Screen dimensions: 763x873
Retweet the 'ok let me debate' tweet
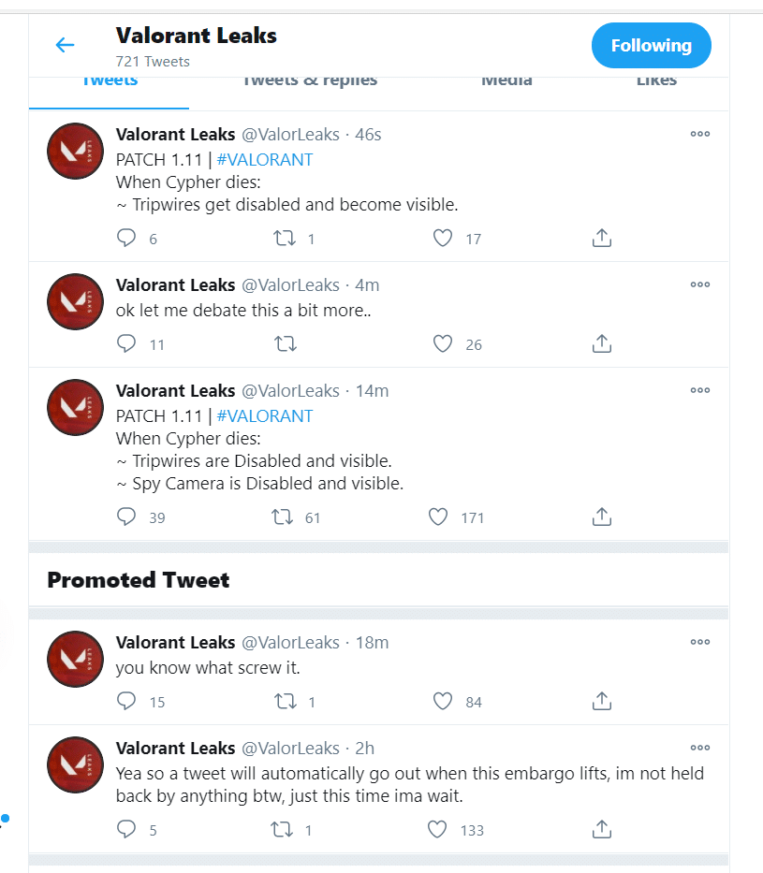pyautogui.click(x=286, y=344)
